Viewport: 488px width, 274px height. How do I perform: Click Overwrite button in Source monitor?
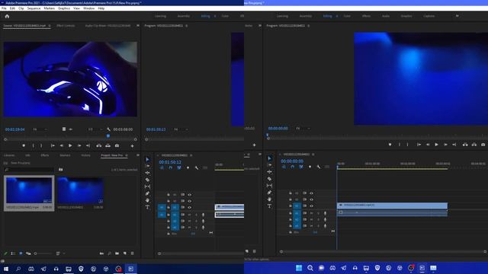[108, 145]
